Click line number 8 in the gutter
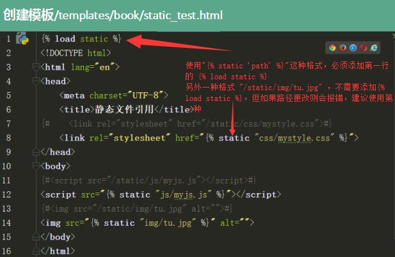The height and width of the screenshot is (257, 395). pos(8,138)
